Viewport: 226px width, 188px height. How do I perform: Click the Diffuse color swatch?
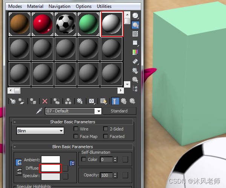point(50,168)
